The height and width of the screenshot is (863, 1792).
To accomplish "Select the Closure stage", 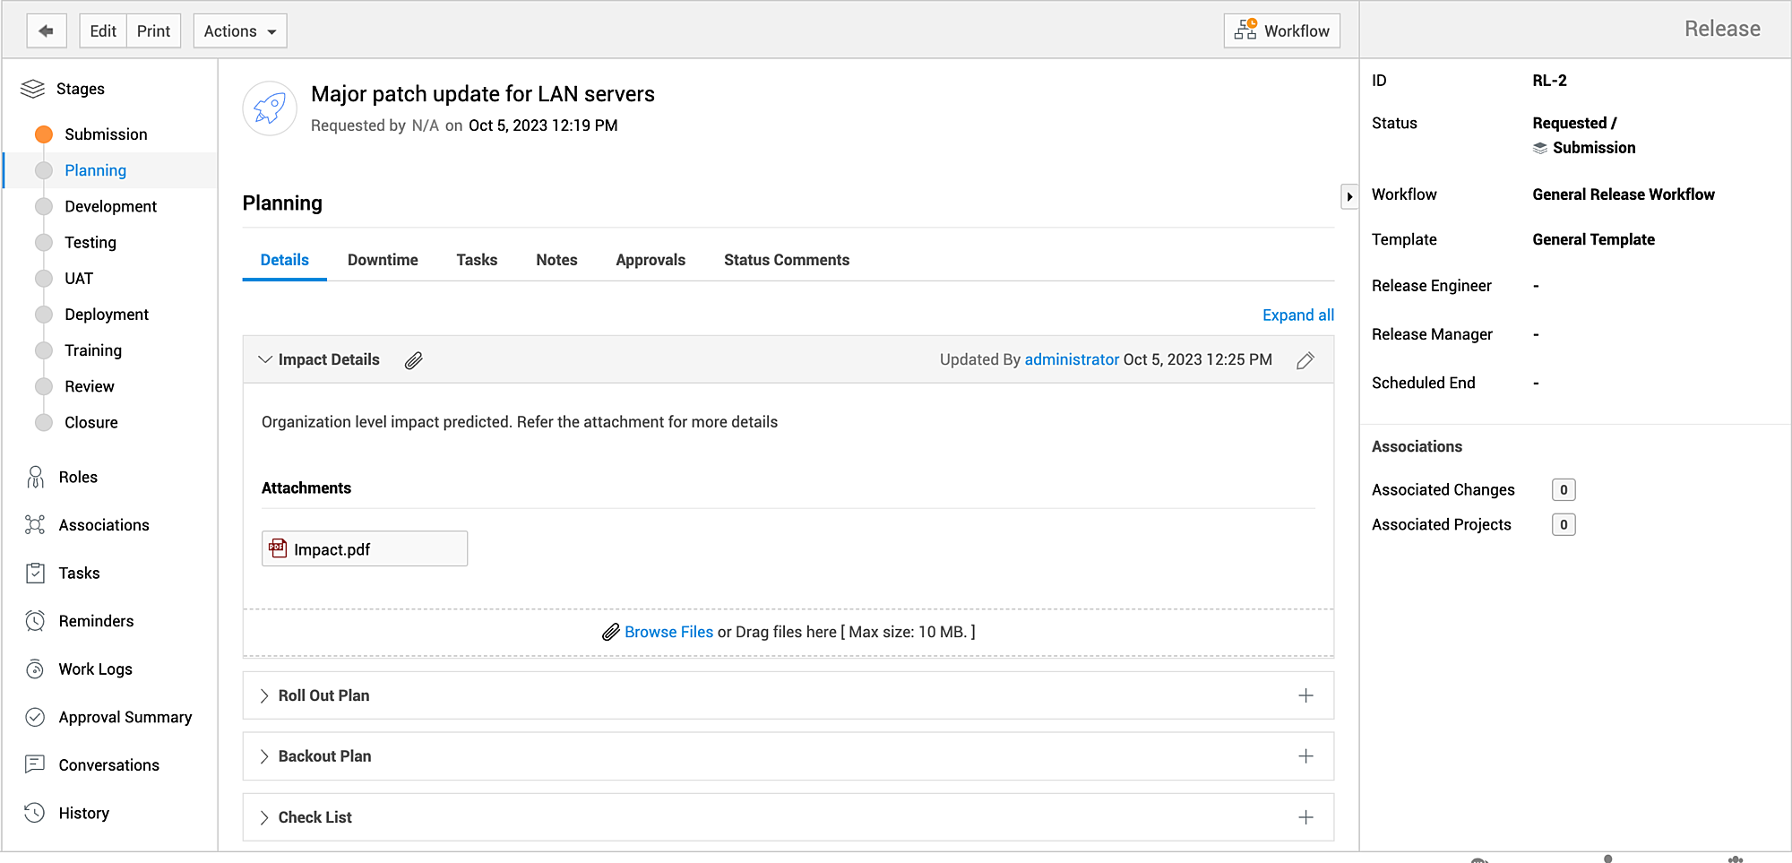I will point(90,422).
